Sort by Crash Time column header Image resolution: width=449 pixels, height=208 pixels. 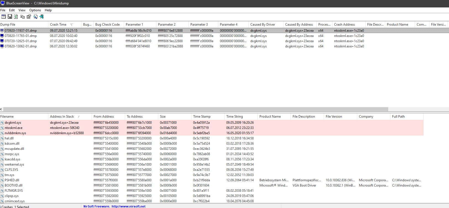pyautogui.click(x=65, y=25)
